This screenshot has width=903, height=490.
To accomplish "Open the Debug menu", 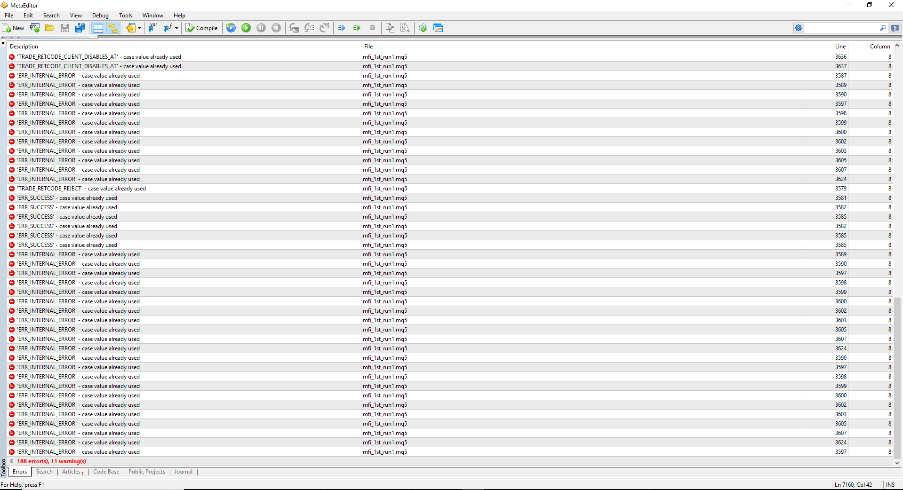I will point(100,16).
